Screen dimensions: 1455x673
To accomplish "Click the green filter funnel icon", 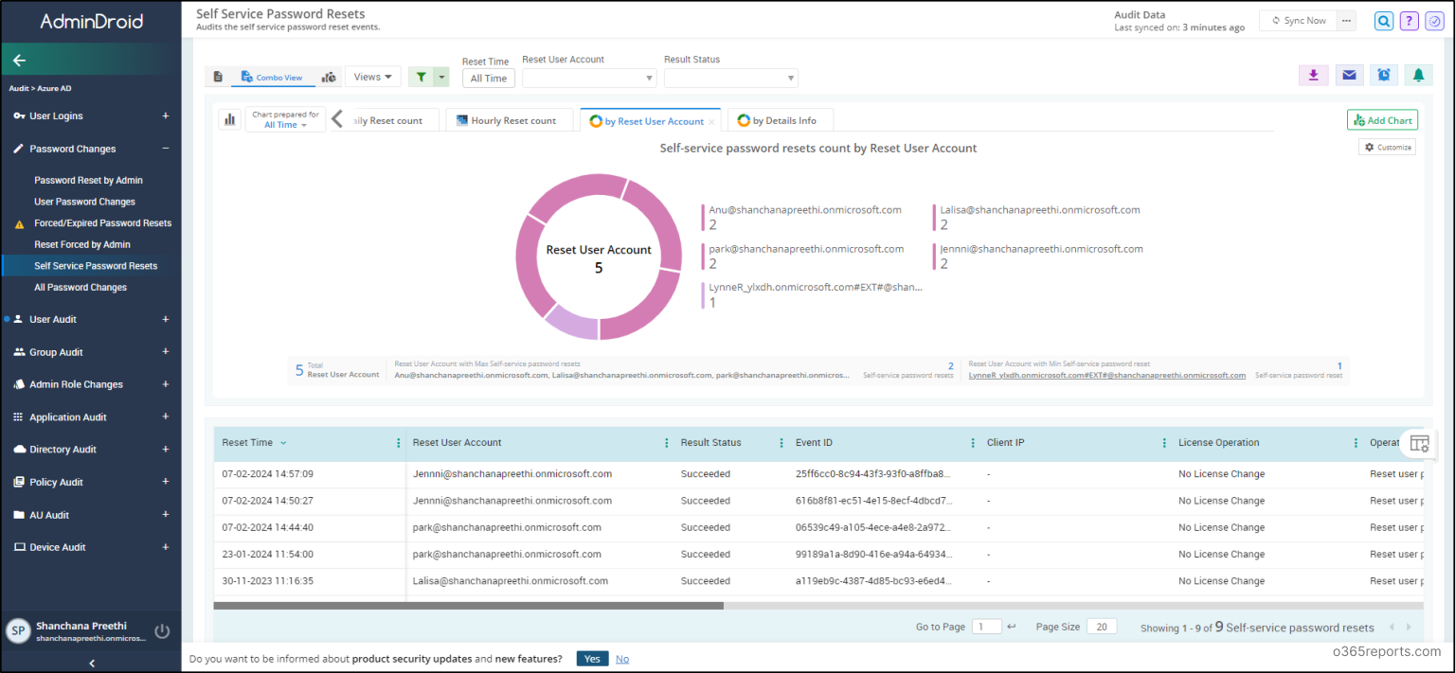I will 420,77.
